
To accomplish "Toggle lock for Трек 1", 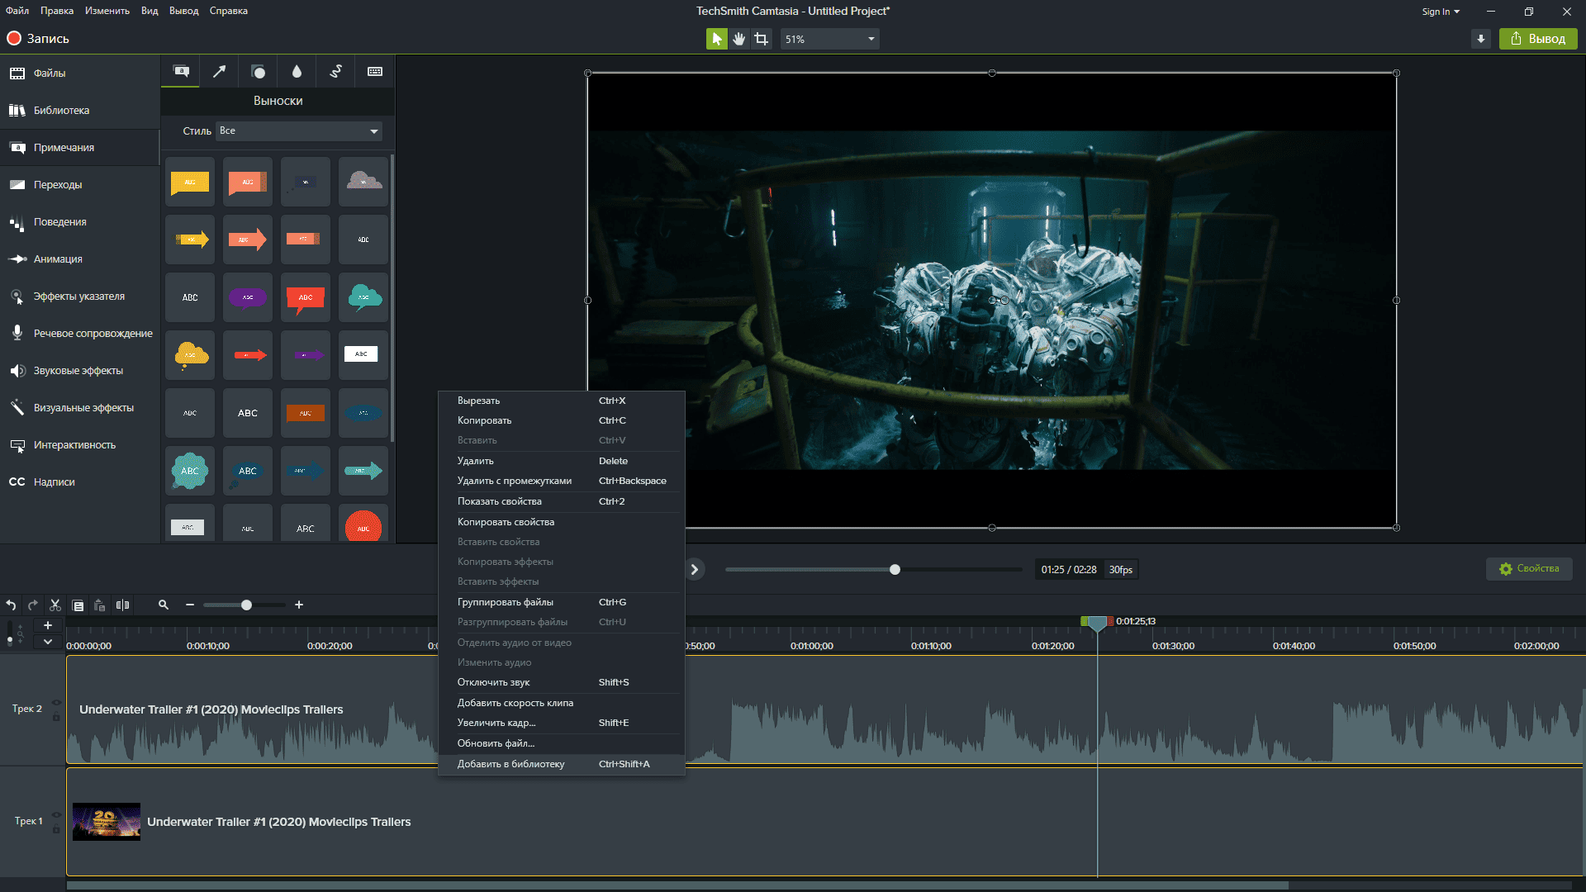I will [56, 829].
